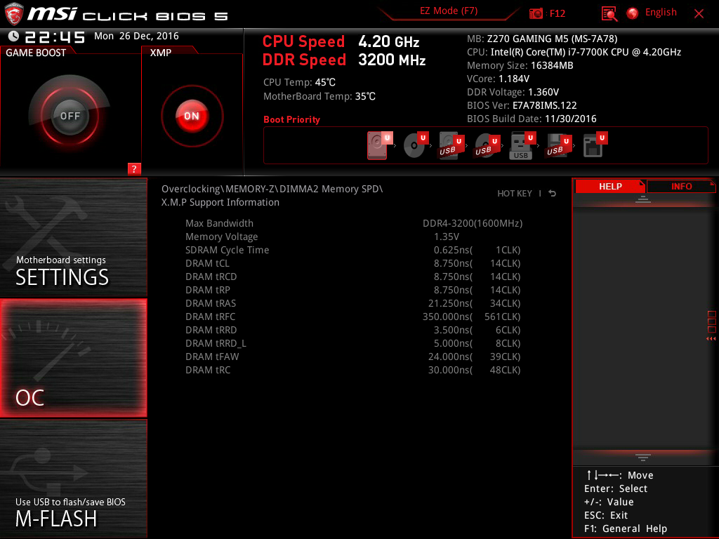The image size is (719, 539).
Task: Click the grip at top of help panel
Action: pos(643,199)
